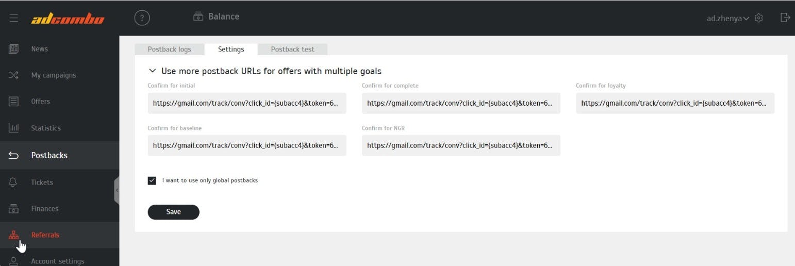Click the Offers list icon

(13, 102)
